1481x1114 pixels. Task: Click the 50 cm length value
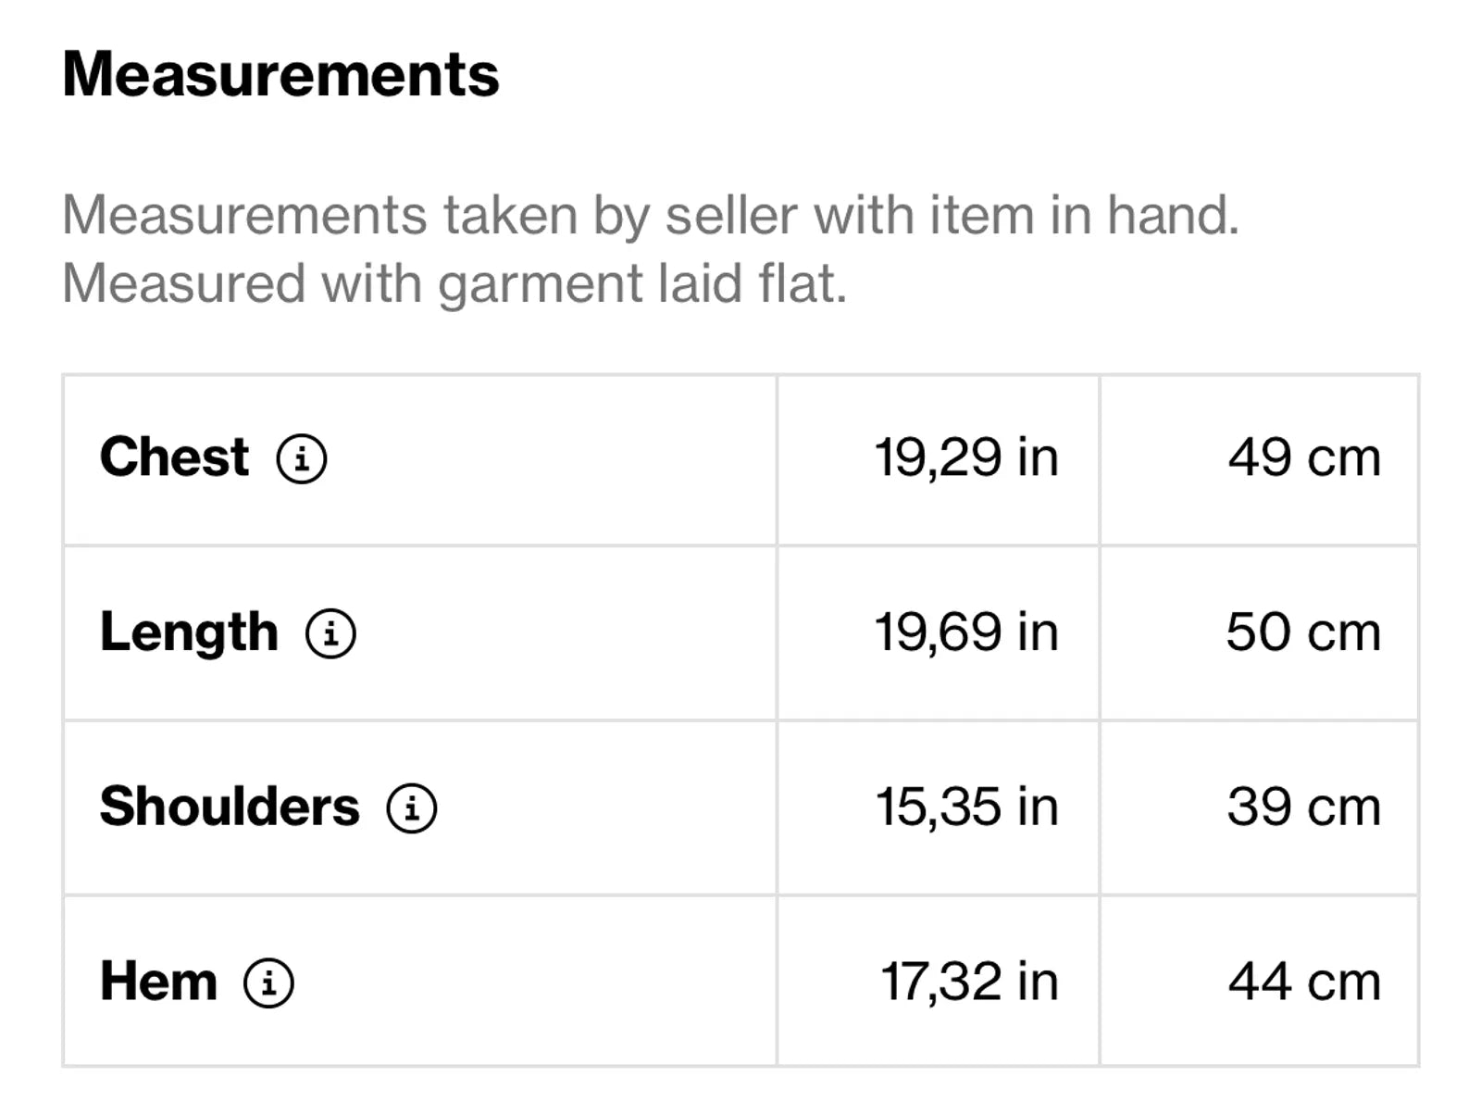click(x=1303, y=633)
